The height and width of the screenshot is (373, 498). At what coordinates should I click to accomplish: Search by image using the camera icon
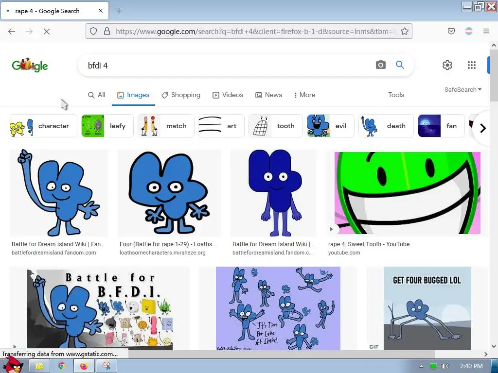pyautogui.click(x=380, y=65)
